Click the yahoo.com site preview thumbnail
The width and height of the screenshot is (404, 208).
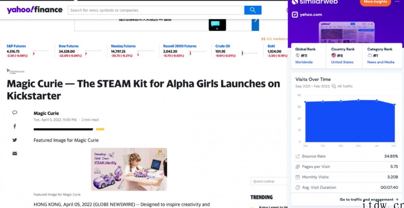[x=347, y=32]
